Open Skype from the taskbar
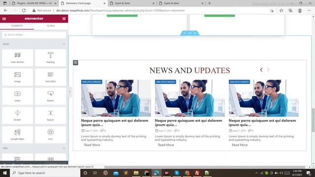Screen dimensions: 315x177 click(177, 173)
